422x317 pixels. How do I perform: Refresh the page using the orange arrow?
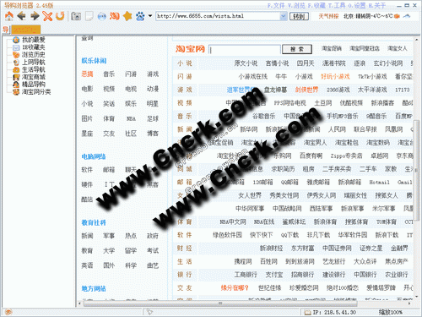coord(60,16)
